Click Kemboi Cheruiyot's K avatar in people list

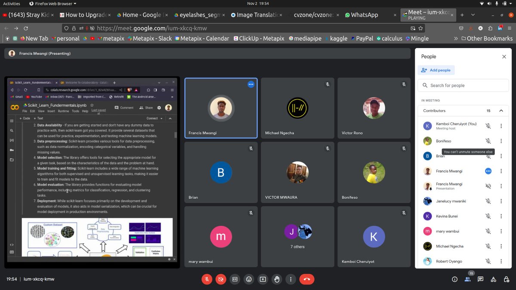(x=427, y=126)
